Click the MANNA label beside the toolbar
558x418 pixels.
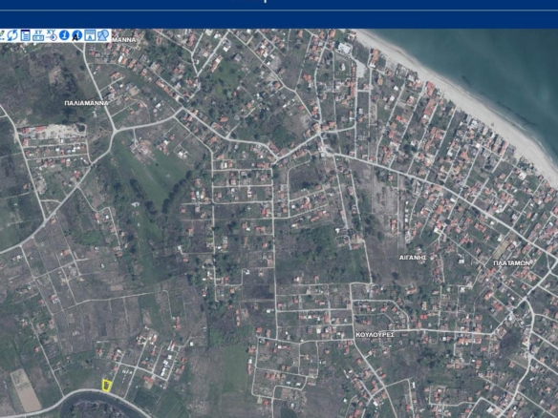[x=124, y=40]
